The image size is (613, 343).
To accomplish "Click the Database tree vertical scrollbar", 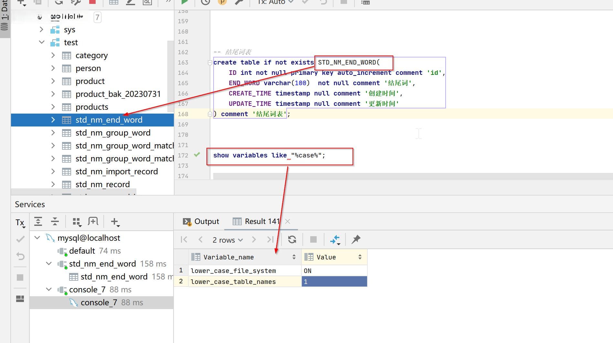I will [171, 76].
